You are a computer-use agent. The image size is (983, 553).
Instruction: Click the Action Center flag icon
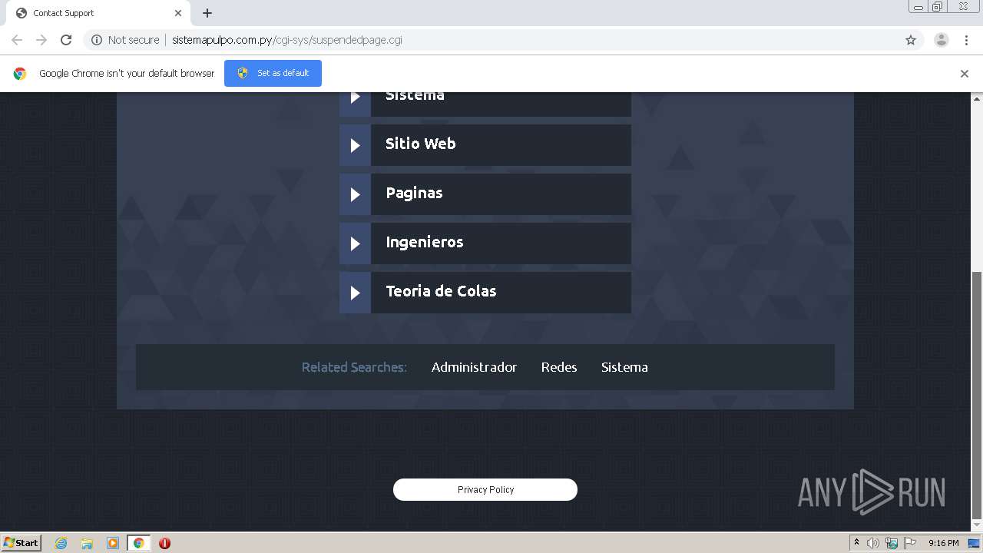click(x=910, y=543)
